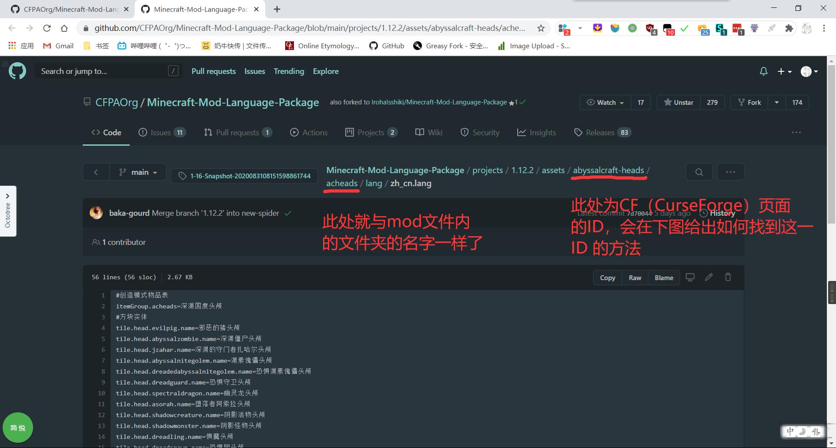Click the 简悦 floating reader icon
Screen dimensions: 836x448
pyautogui.click(x=17, y=428)
